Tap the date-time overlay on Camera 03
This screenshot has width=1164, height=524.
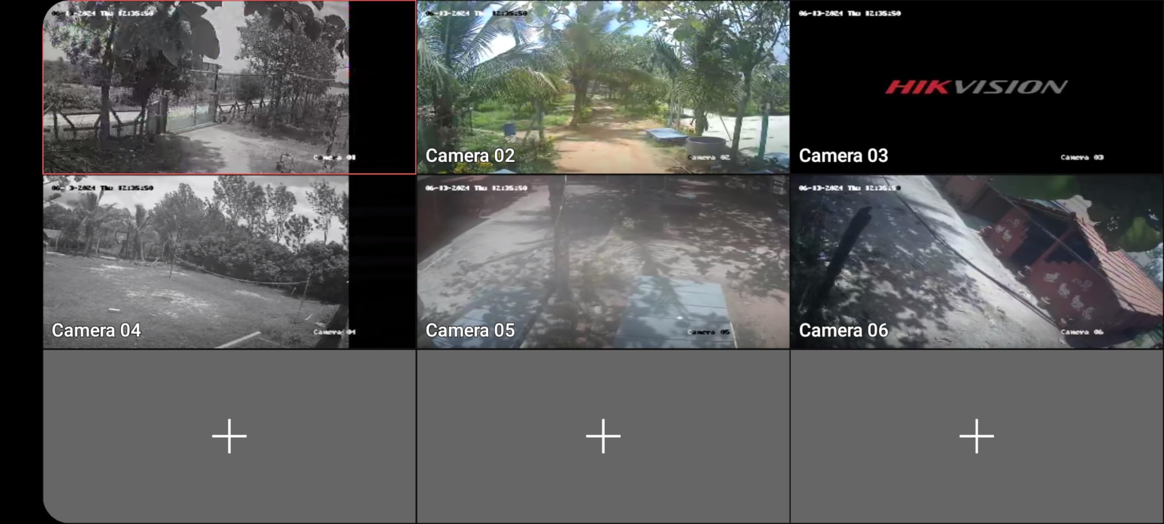pos(849,13)
